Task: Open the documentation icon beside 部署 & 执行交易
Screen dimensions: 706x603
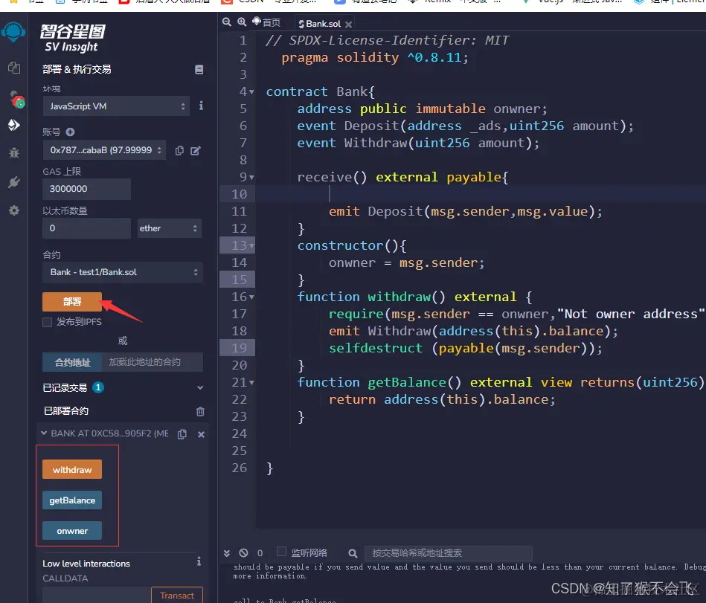Action: (199, 69)
